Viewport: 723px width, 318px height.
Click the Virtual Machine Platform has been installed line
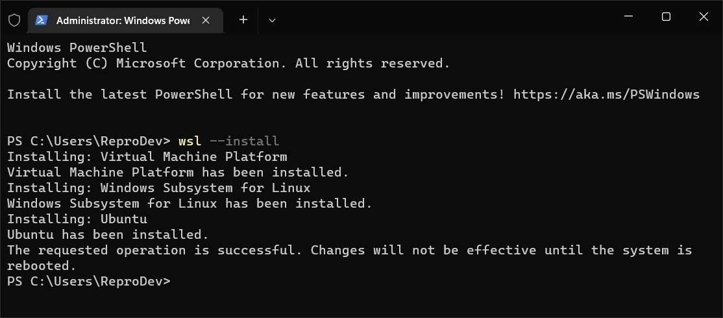point(178,173)
